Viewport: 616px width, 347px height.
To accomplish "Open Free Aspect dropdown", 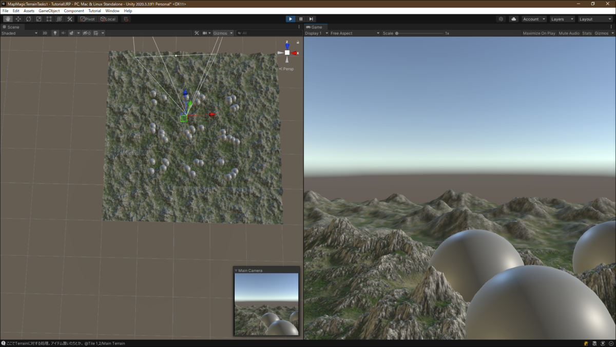I will coord(355,33).
